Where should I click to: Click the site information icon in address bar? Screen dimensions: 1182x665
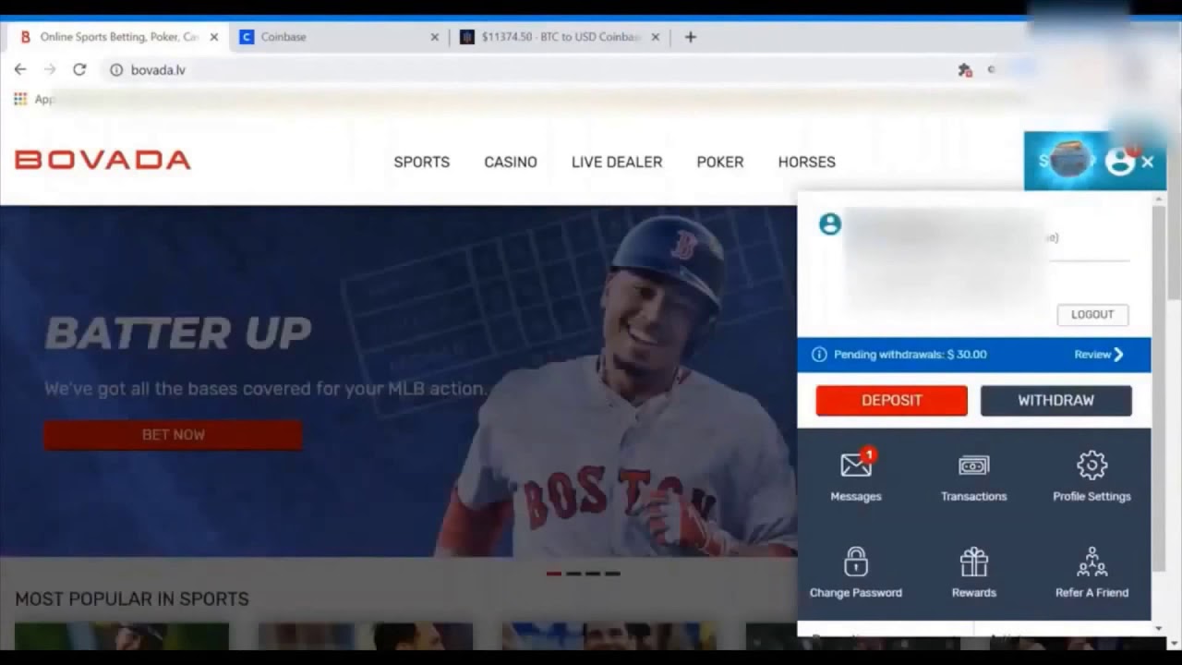click(x=116, y=69)
